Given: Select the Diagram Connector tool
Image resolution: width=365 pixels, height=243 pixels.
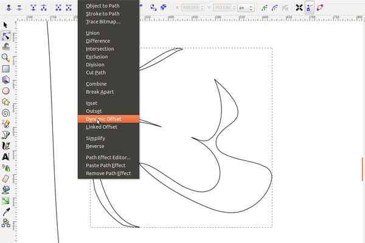Looking at the screenshot, I should (x=6, y=223).
